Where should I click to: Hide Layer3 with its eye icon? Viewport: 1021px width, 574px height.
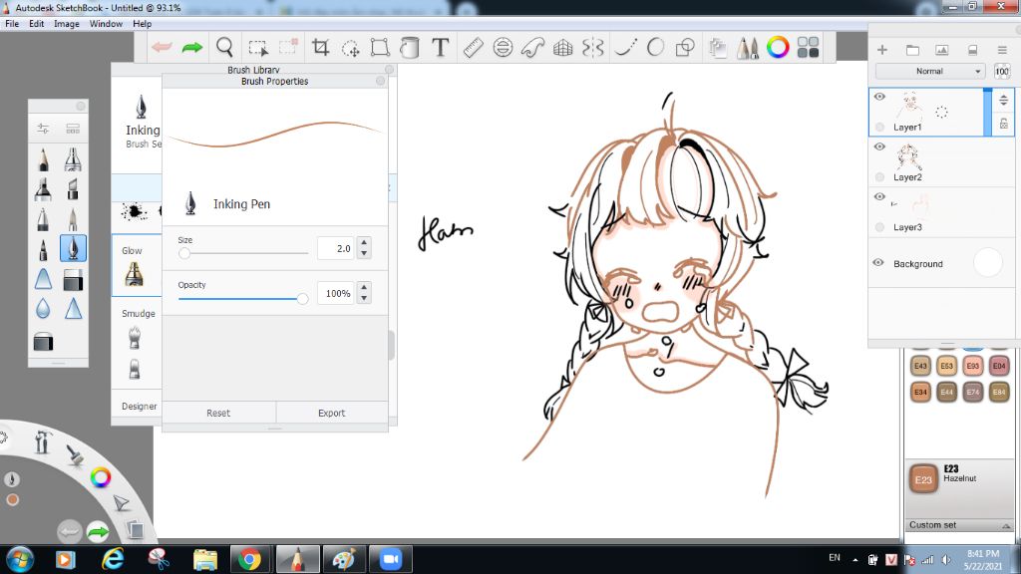(879, 196)
